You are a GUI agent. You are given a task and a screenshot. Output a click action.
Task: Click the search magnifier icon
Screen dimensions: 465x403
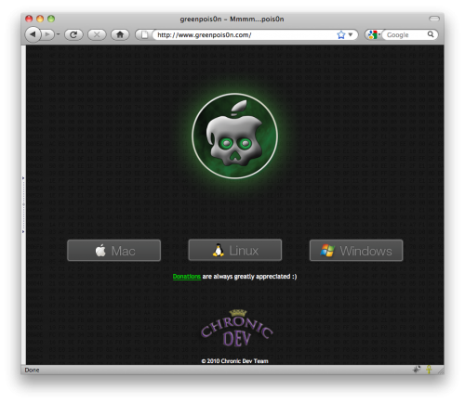pos(431,34)
